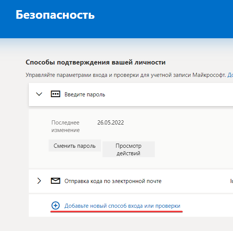The width and height of the screenshot is (233, 231).
Task: Select the "Введите пароль" row label
Action: 85,94
